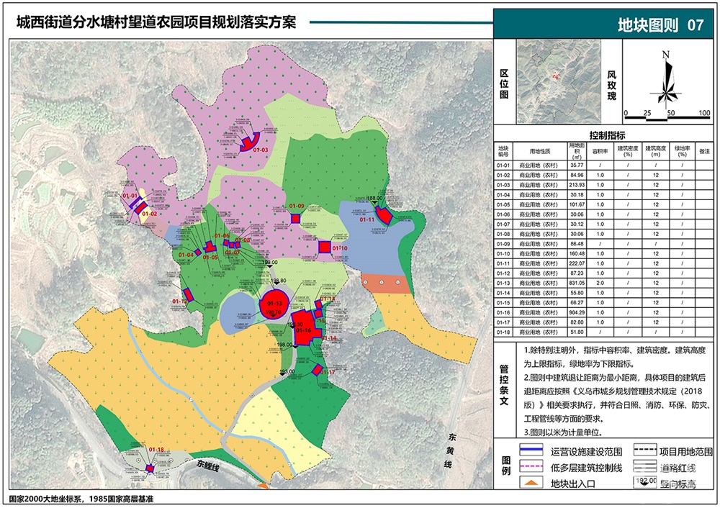Click the pink dashed building control line symbol
The width and height of the screenshot is (720, 508).
[531, 467]
